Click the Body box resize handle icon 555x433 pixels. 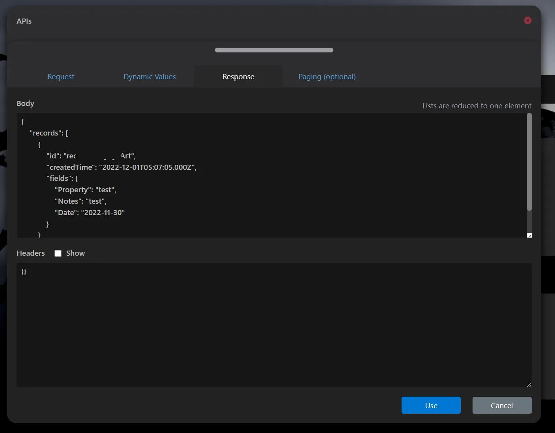pos(529,235)
